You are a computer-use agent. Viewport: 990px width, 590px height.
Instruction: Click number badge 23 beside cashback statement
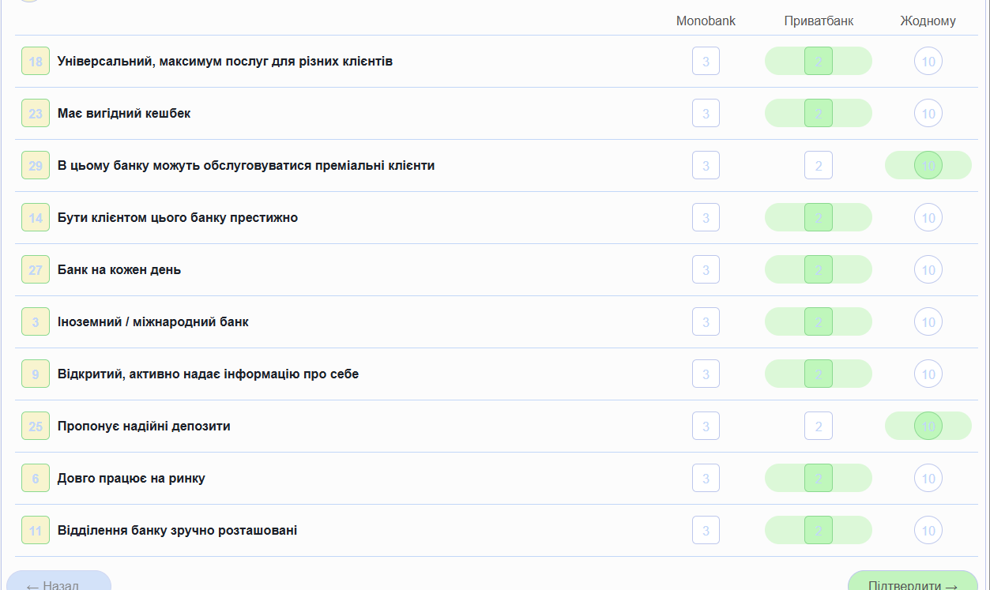click(x=36, y=113)
